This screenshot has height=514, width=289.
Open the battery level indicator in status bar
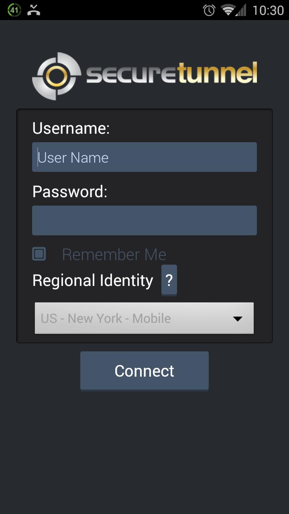pos(13,10)
